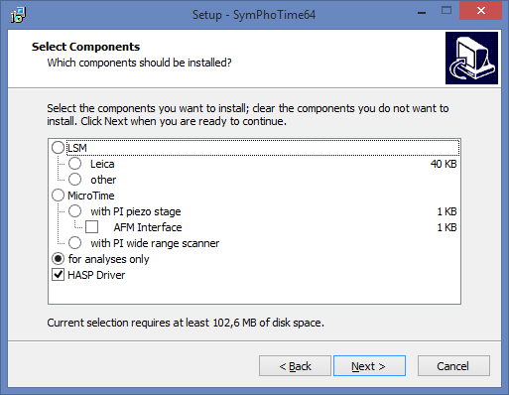Cancel the SymPhoTime64 setup
The height and width of the screenshot is (395, 509).
453,366
